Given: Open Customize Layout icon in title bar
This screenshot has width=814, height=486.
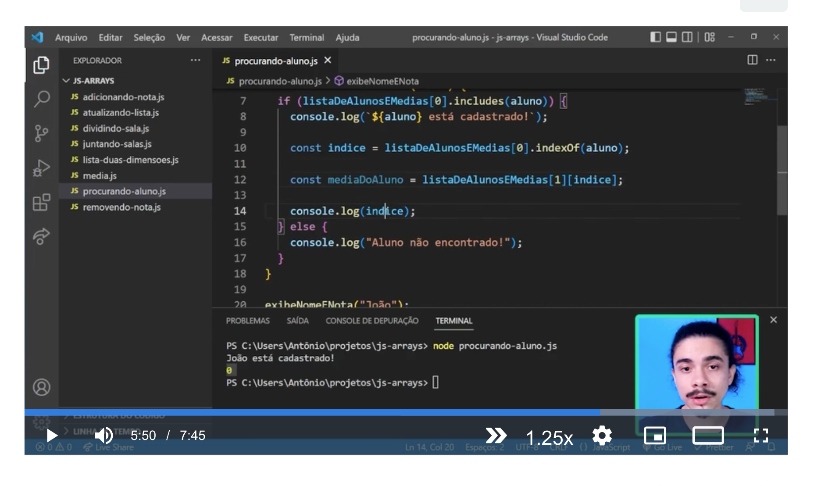Looking at the screenshot, I should [x=710, y=37].
